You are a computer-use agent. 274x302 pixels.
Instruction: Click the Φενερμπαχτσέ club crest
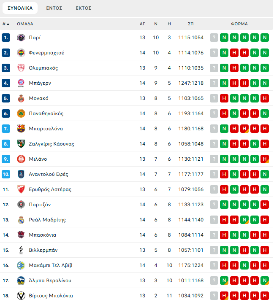(x=21, y=53)
